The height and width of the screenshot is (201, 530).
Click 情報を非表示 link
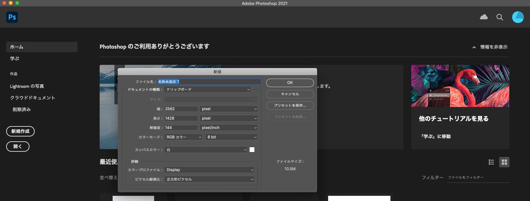coord(494,47)
